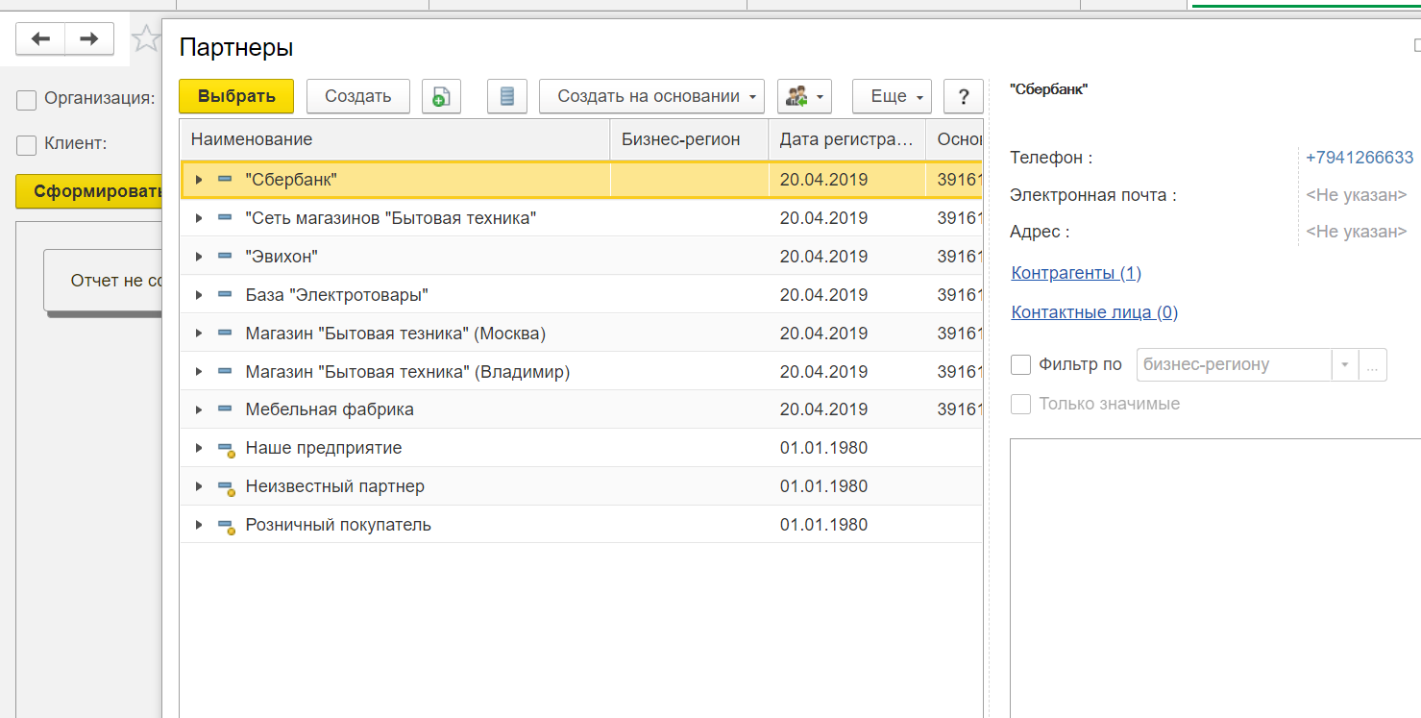Image resolution: width=1421 pixels, height=718 pixels.
Task: Click the forward navigation arrow
Action: tap(89, 38)
